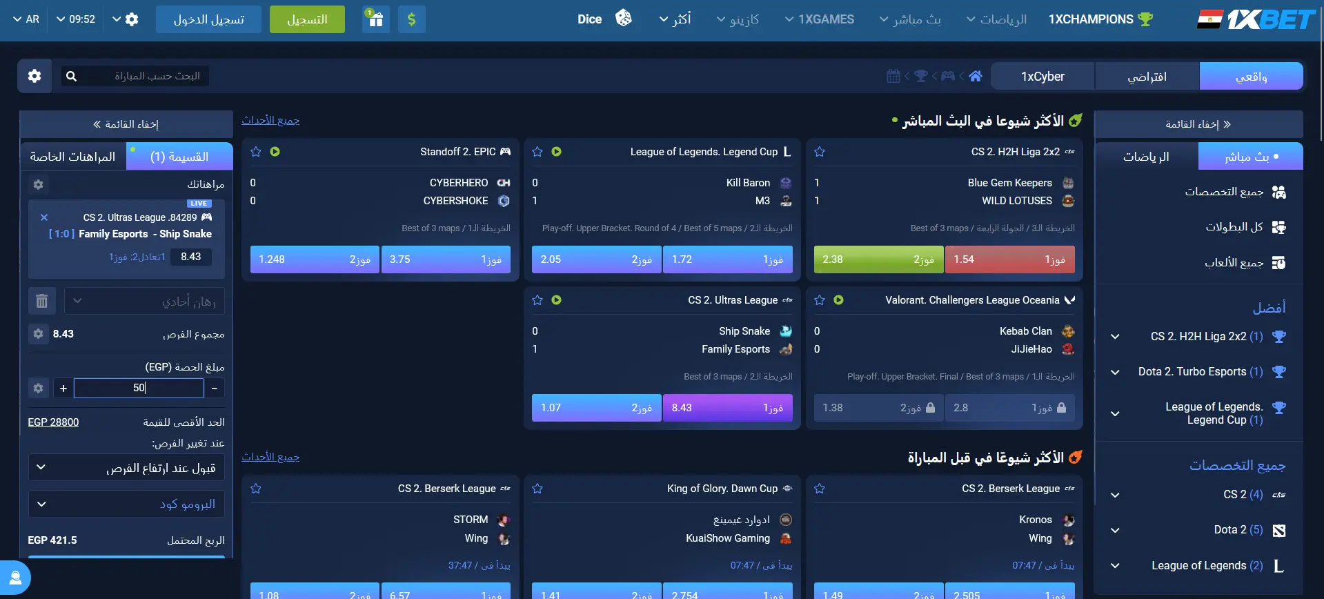
Task: Switch to the 1xCyber tab
Action: 1043,76
